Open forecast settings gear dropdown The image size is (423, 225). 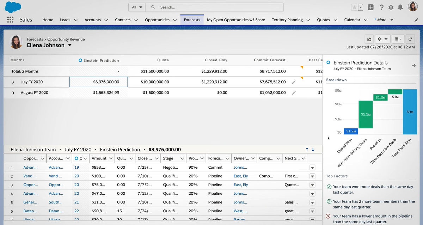pos(382,39)
